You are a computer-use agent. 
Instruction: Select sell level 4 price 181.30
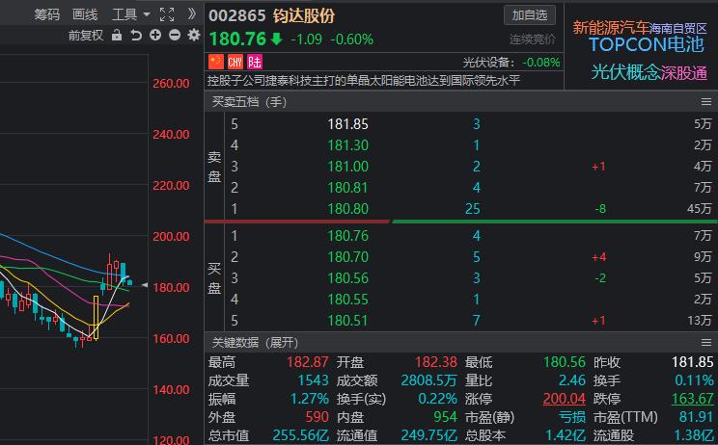click(x=348, y=145)
